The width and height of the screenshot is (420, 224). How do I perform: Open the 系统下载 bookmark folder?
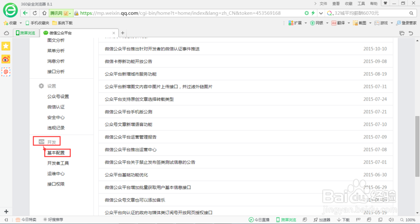tap(63, 23)
